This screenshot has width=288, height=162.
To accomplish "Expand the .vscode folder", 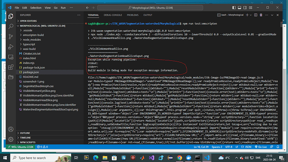I will (x=50, y=30).
